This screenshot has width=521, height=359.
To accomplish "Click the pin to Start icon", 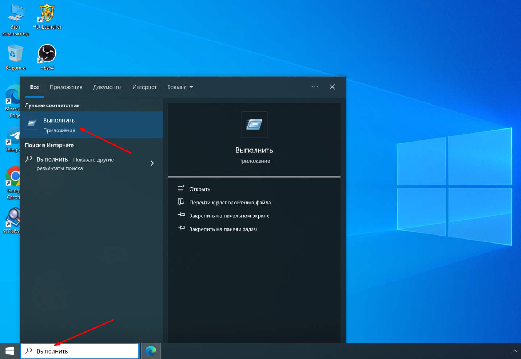I will tap(181, 215).
